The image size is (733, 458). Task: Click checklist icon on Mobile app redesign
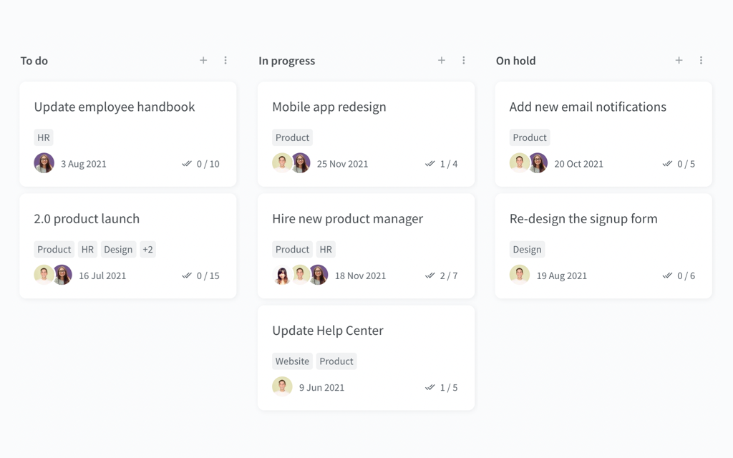429,164
